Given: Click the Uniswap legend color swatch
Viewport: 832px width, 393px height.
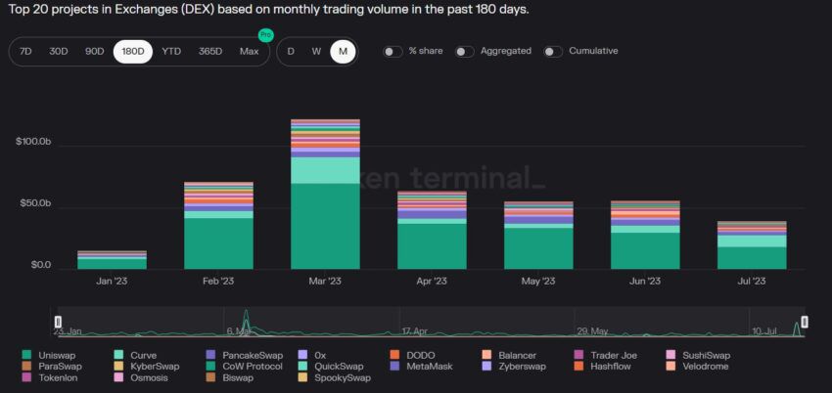Looking at the screenshot, I should coord(27,356).
